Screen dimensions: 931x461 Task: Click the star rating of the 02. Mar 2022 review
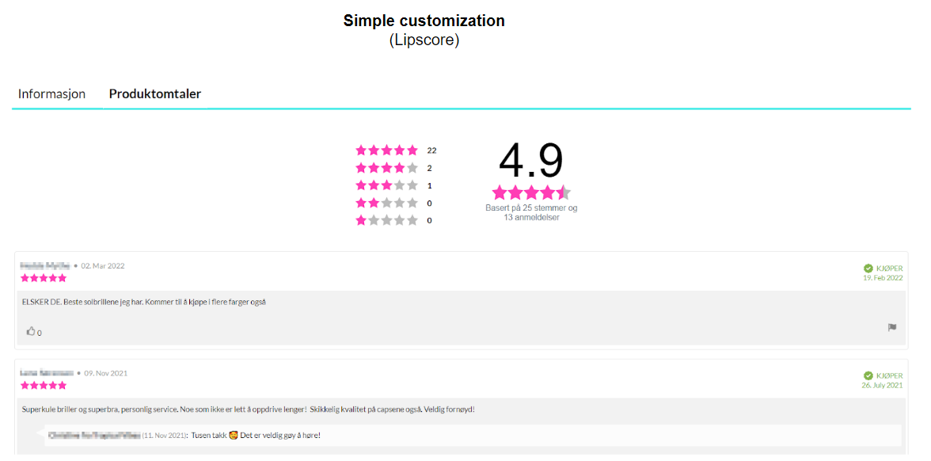(x=44, y=278)
